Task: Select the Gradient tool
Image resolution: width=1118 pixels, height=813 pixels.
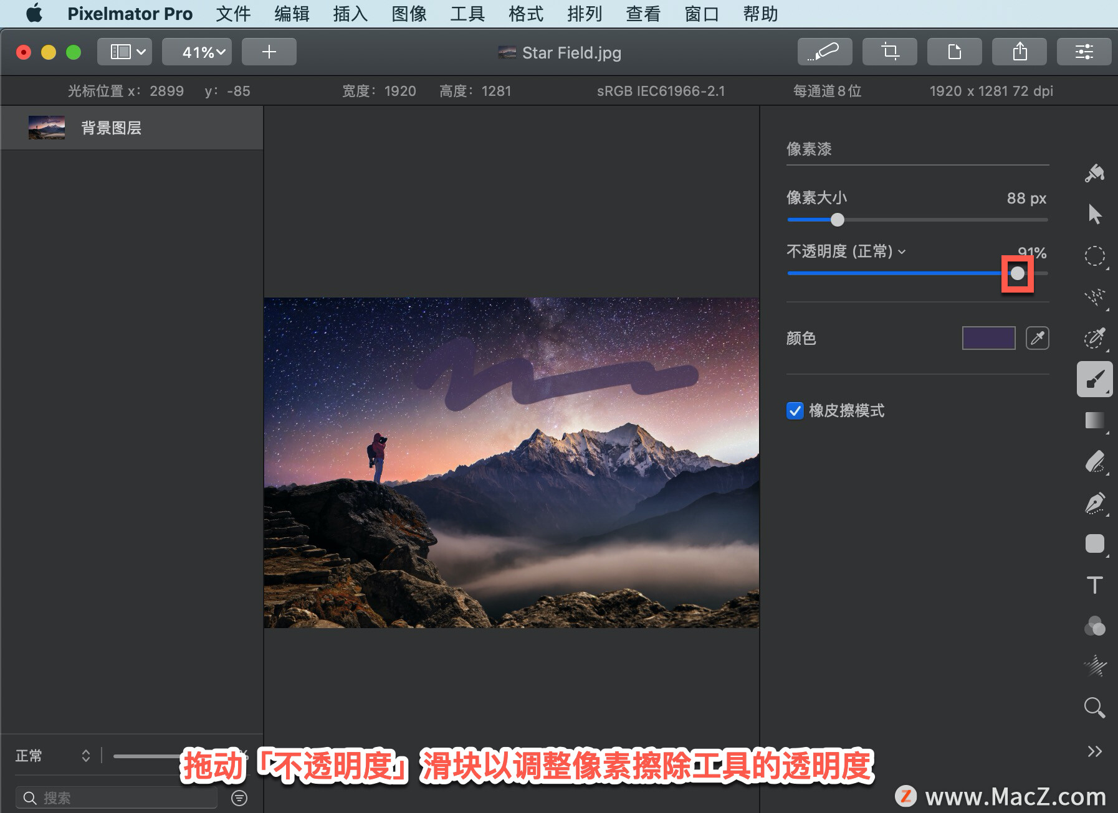Action: (x=1095, y=420)
